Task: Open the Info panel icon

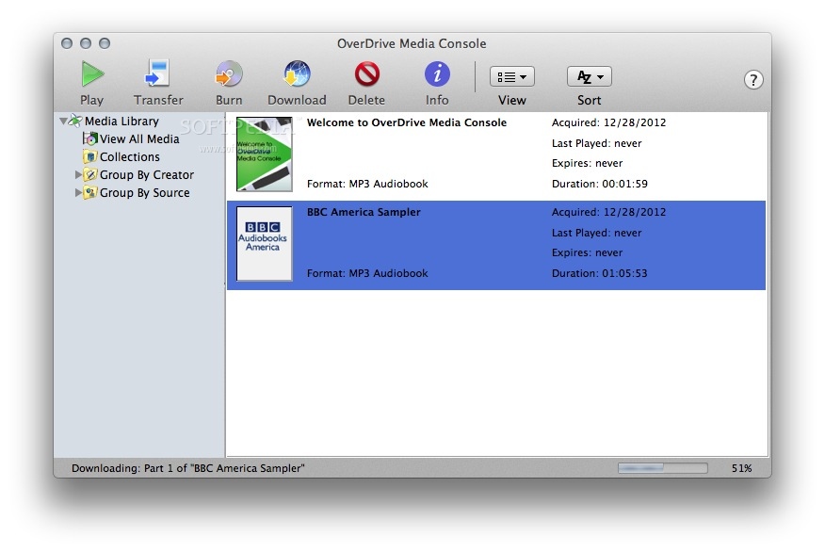Action: click(436, 74)
